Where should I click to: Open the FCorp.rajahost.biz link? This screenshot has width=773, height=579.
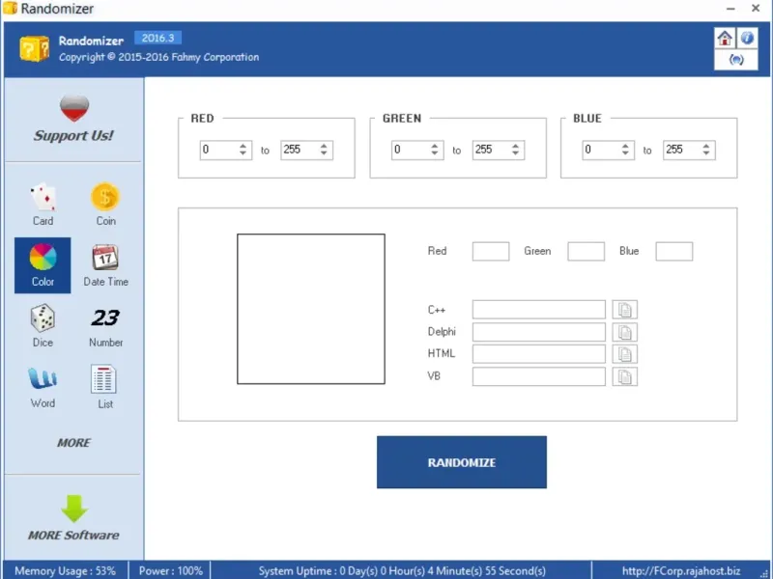[681, 571]
